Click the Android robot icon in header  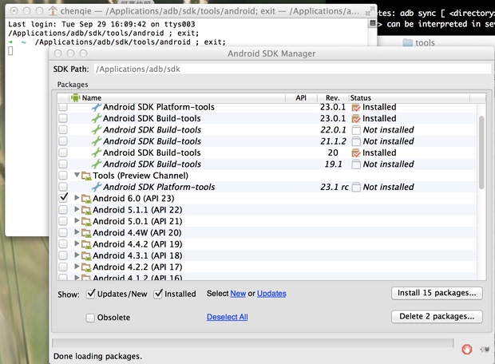(x=76, y=97)
